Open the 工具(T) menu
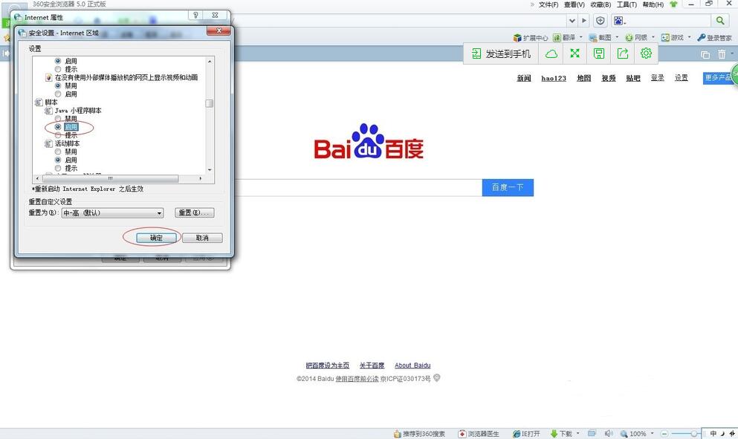The width and height of the screenshot is (738, 439). [627, 4]
